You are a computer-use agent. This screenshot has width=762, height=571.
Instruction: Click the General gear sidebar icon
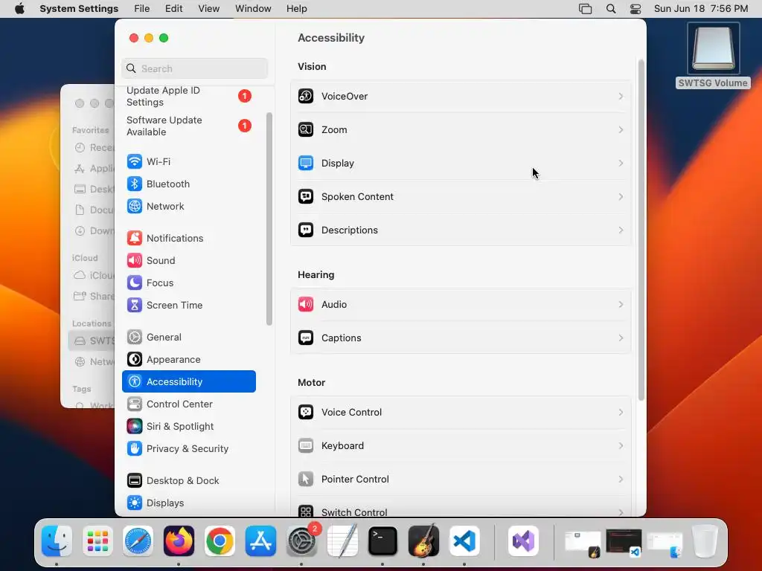pyautogui.click(x=135, y=338)
